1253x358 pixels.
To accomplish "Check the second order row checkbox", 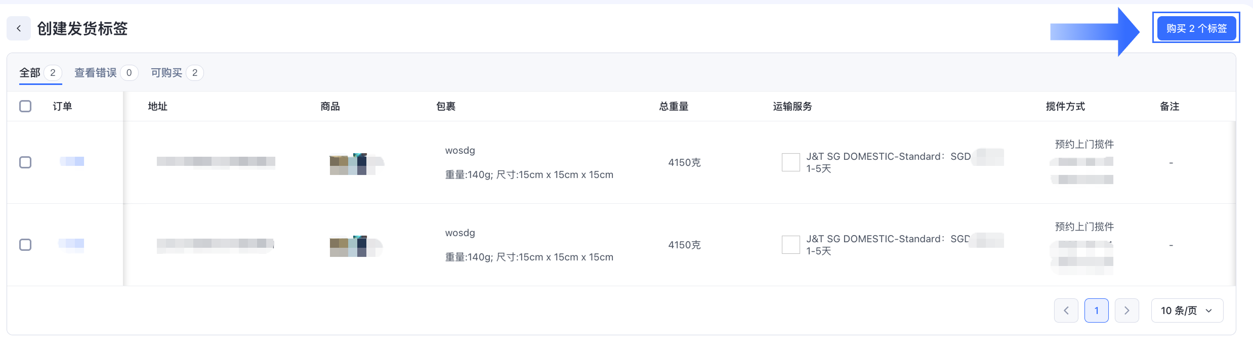I will coord(25,245).
